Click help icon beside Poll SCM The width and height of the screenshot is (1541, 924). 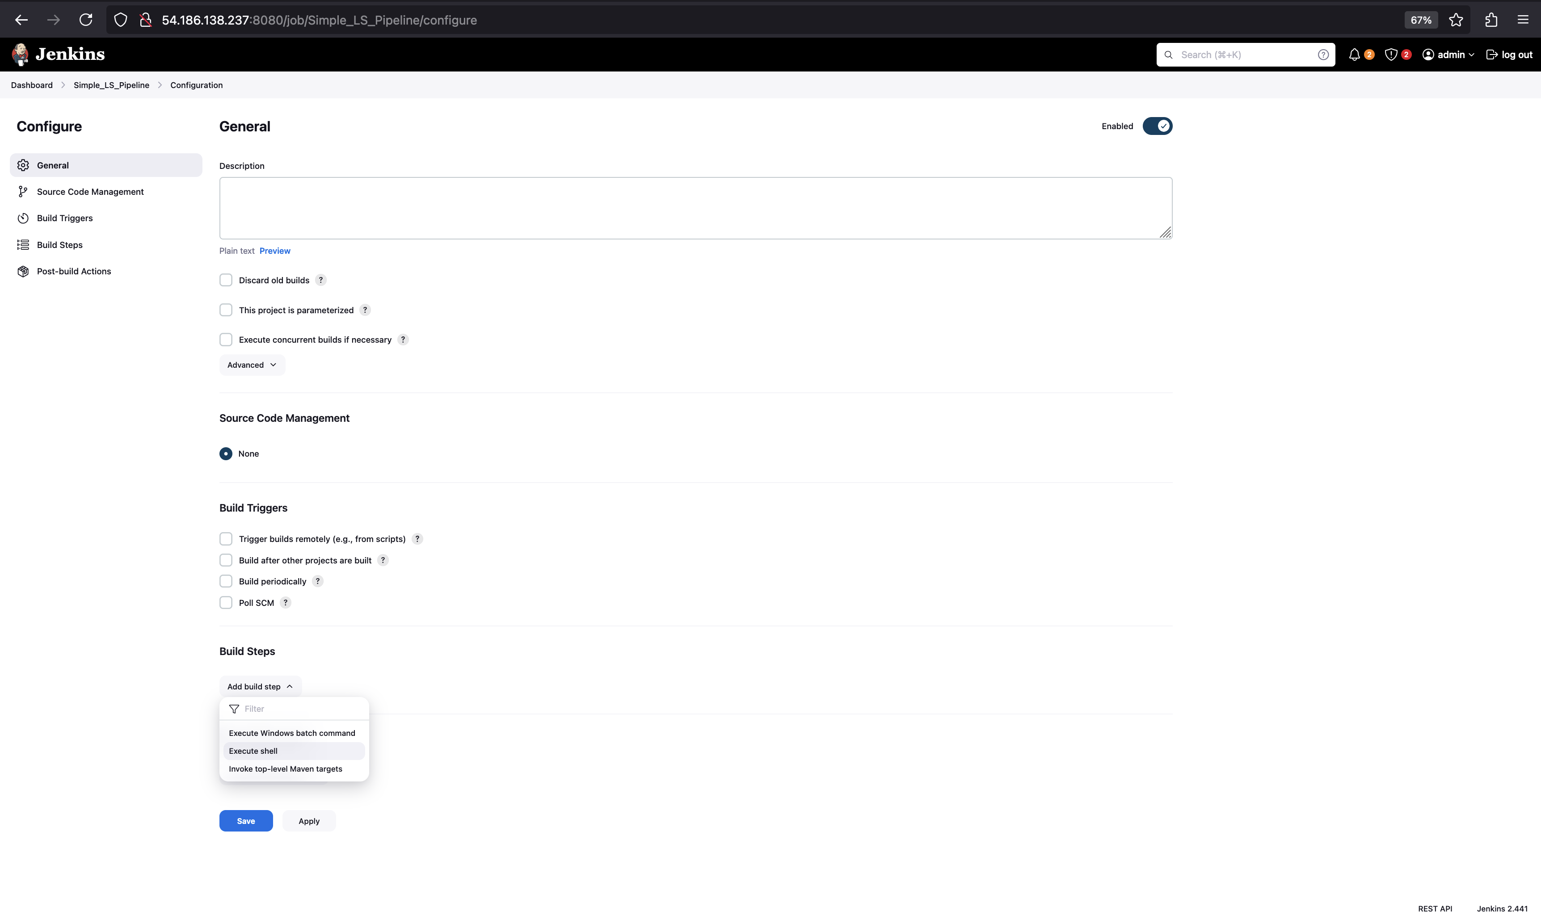click(285, 603)
